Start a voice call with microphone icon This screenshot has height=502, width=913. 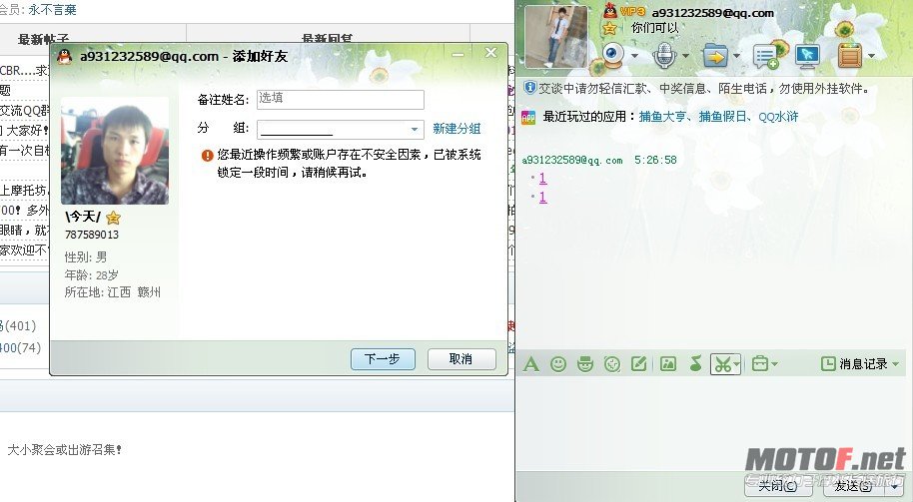(x=664, y=56)
